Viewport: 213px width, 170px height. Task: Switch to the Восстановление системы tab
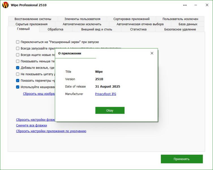(33, 19)
